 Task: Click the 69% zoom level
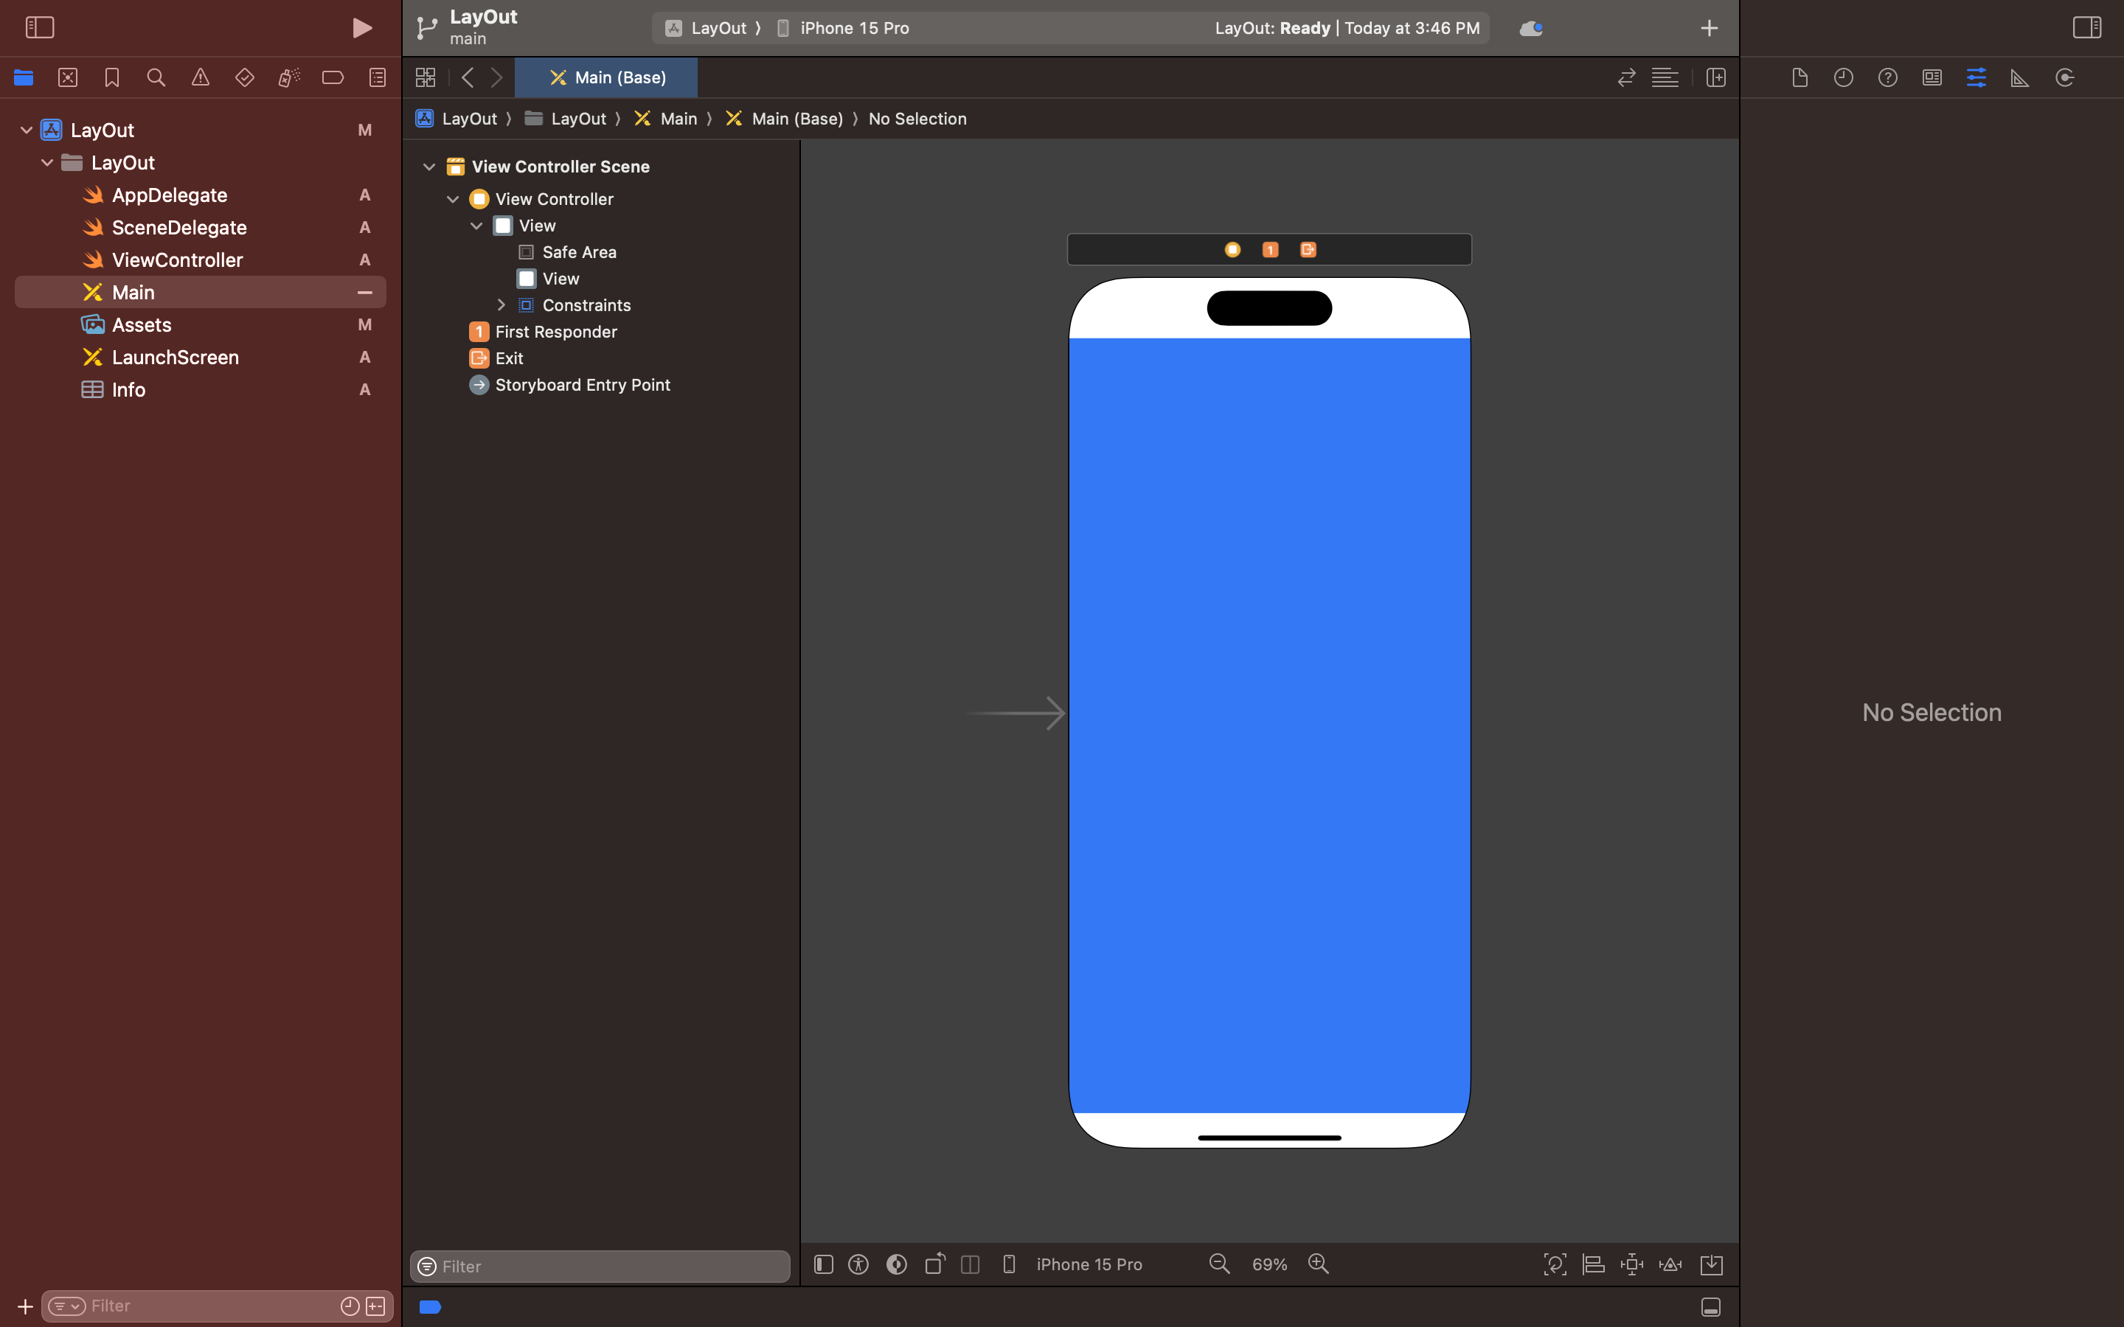[1268, 1264]
